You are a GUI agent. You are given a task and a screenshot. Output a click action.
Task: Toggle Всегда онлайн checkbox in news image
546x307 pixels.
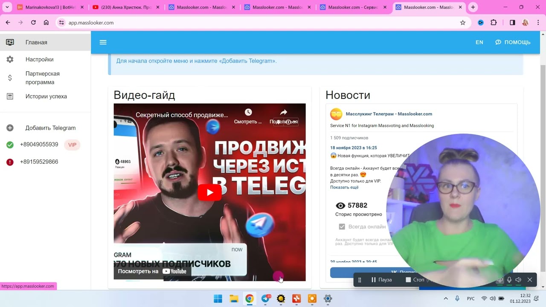(342, 227)
